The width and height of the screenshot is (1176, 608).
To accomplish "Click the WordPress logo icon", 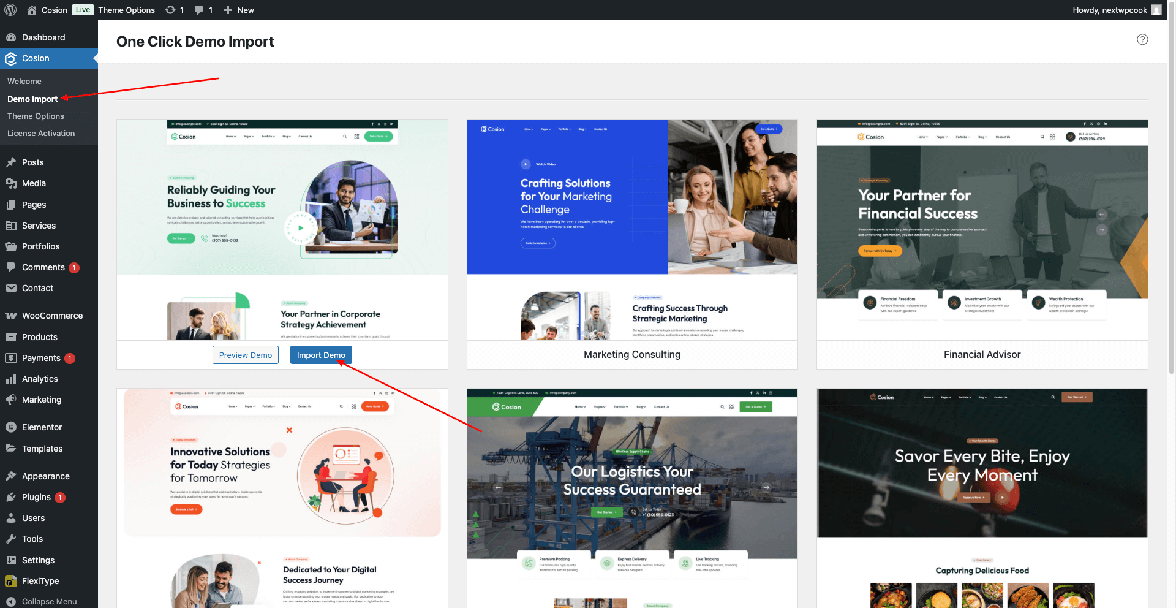I will [x=10, y=10].
